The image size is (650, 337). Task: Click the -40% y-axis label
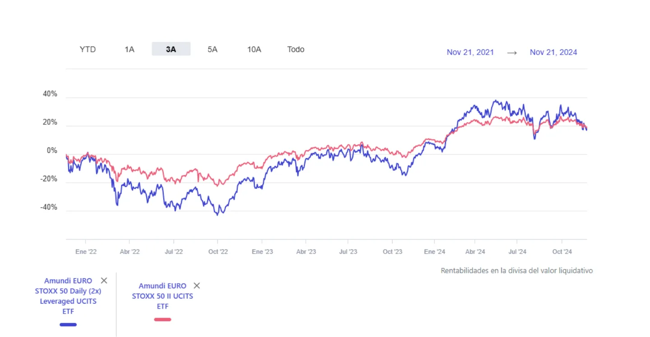pos(49,208)
